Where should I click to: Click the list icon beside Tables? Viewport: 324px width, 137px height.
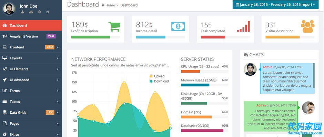click(4, 102)
